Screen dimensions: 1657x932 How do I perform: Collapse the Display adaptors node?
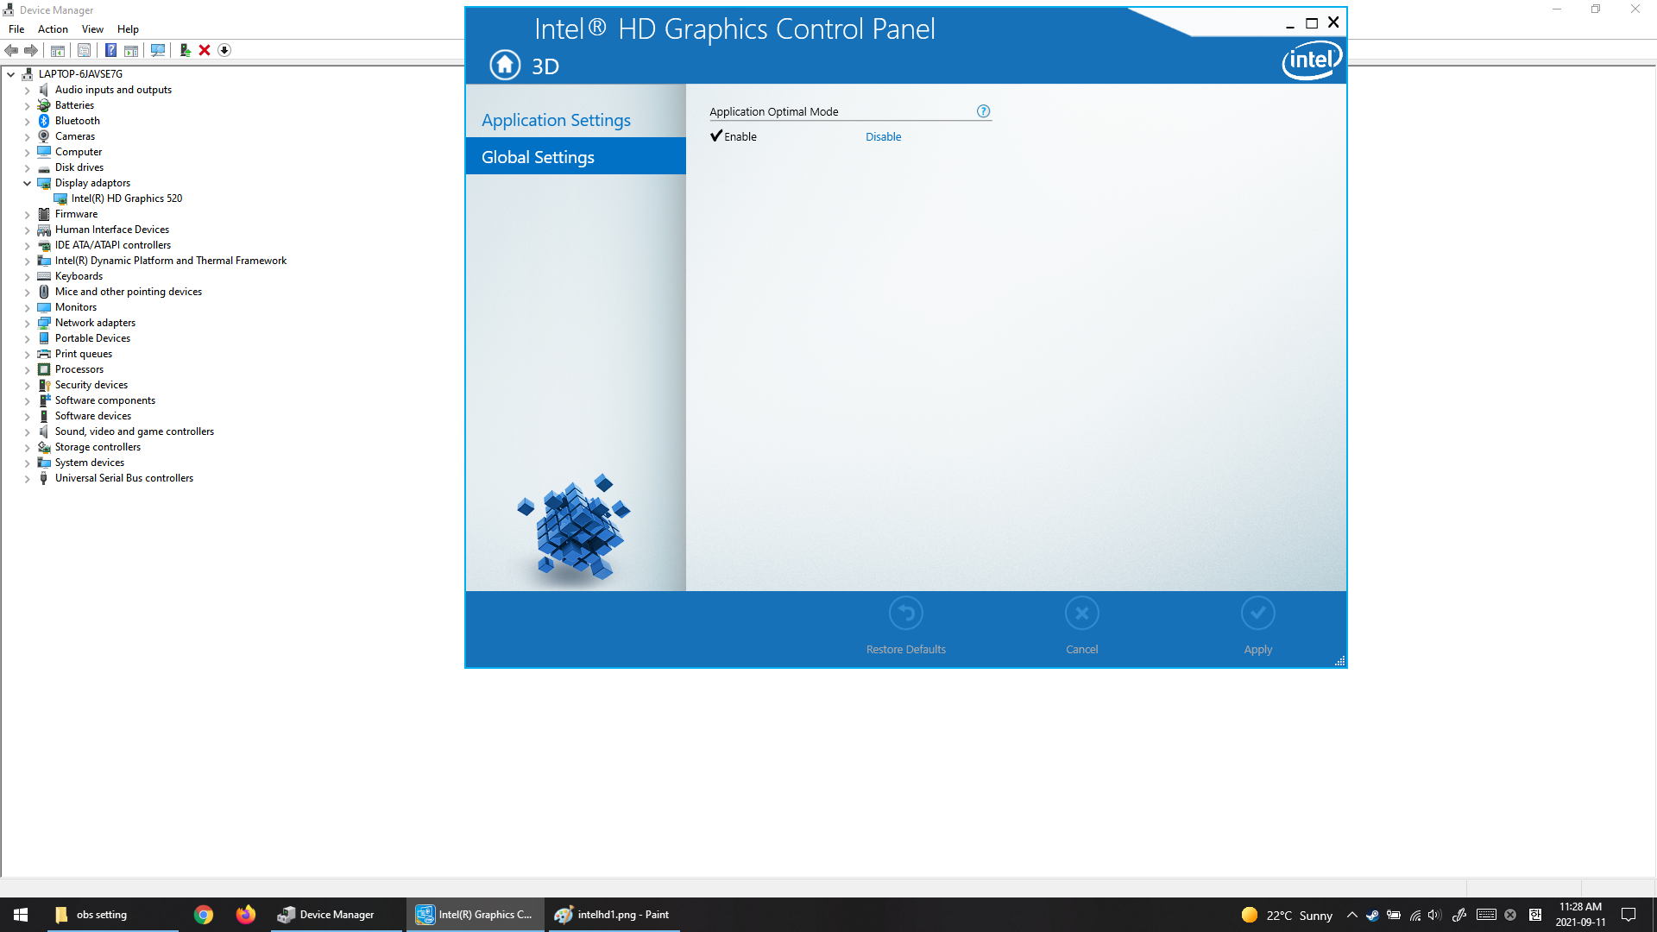27,183
